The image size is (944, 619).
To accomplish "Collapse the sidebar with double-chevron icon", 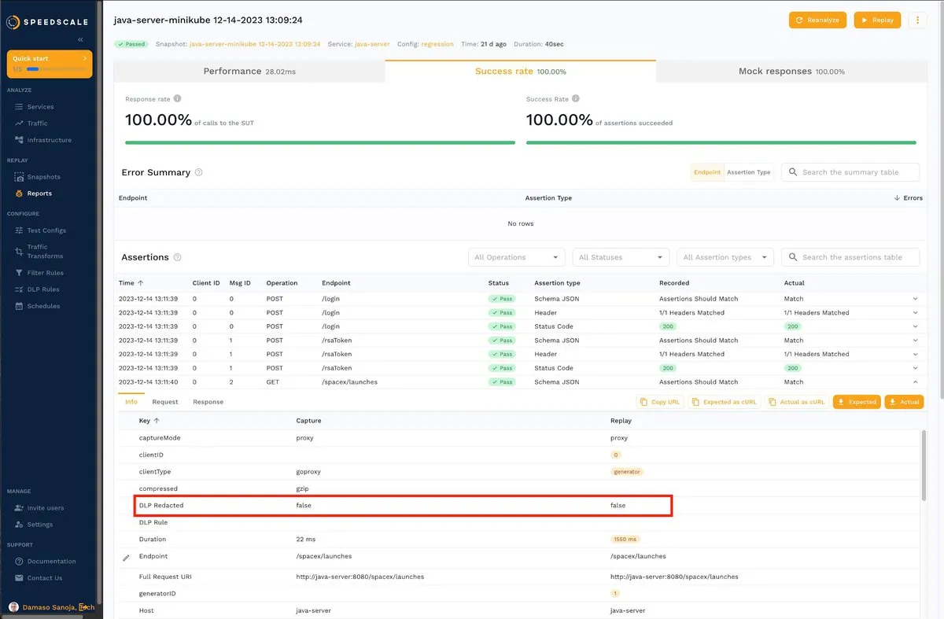I will tap(80, 39).
